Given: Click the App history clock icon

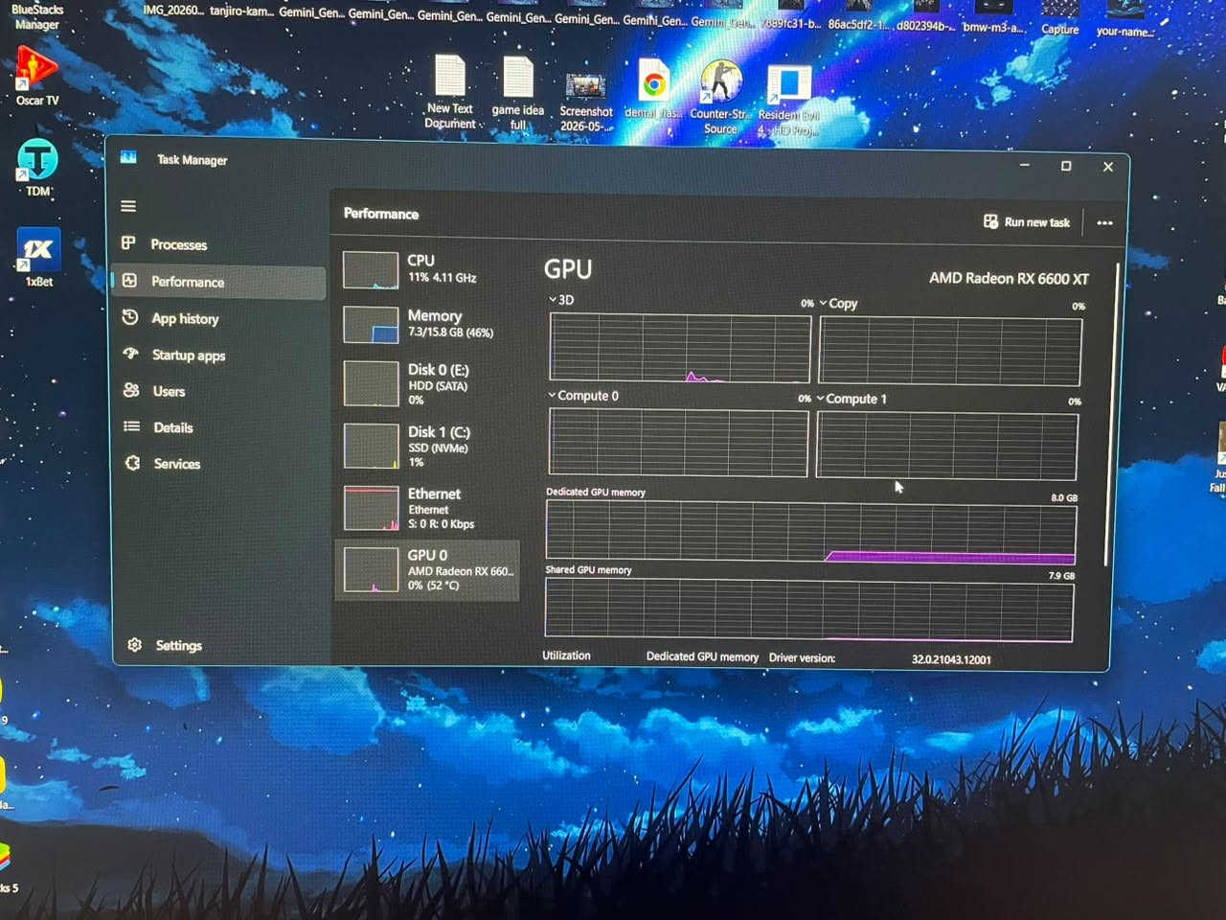Looking at the screenshot, I should (x=130, y=317).
